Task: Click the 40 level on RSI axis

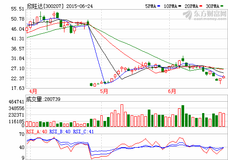Action: (22, 147)
